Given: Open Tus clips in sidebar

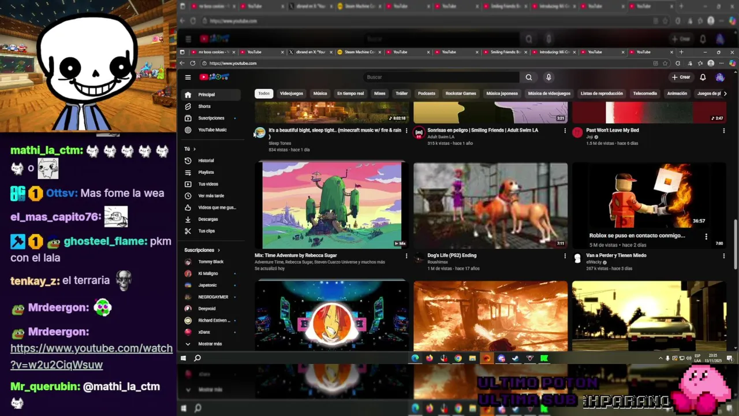Looking at the screenshot, I should [x=211, y=231].
